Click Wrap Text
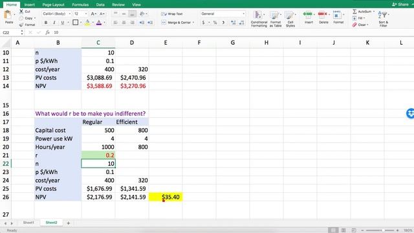414x233 pixels. pos(172,14)
